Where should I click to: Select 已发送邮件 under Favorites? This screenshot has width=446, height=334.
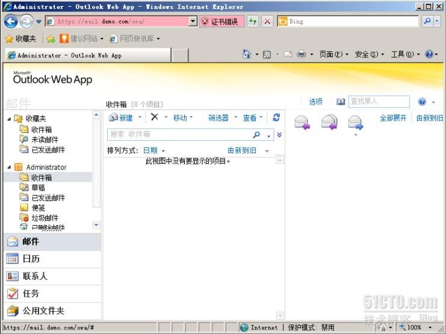click(48, 149)
